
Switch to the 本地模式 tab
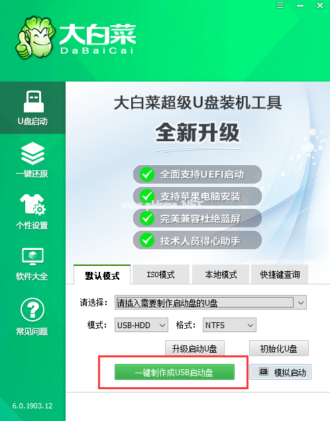tap(221, 274)
